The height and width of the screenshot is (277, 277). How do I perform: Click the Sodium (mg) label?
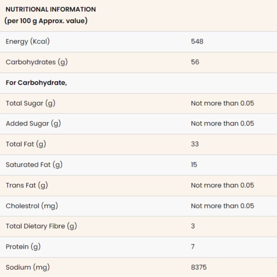[28, 267]
